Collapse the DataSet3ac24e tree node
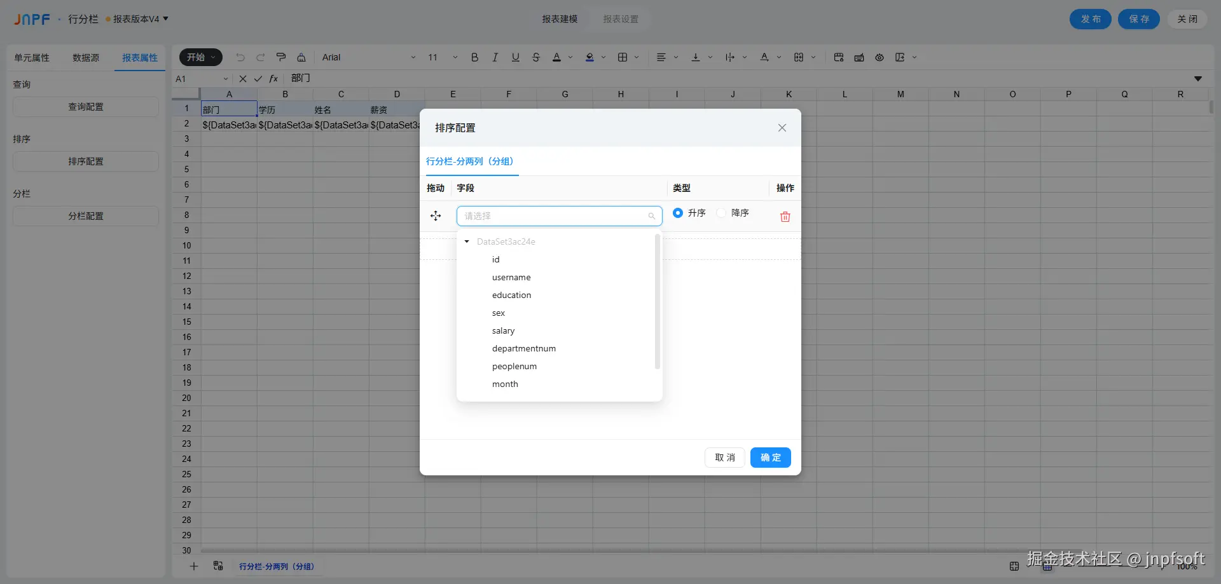Image resolution: width=1221 pixels, height=584 pixels. pyautogui.click(x=467, y=241)
